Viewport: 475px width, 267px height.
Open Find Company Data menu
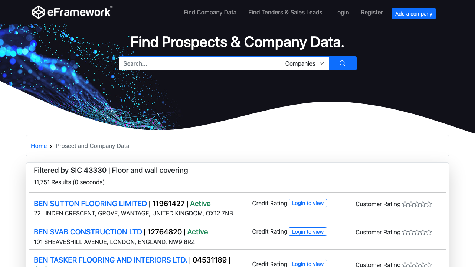[x=210, y=12]
